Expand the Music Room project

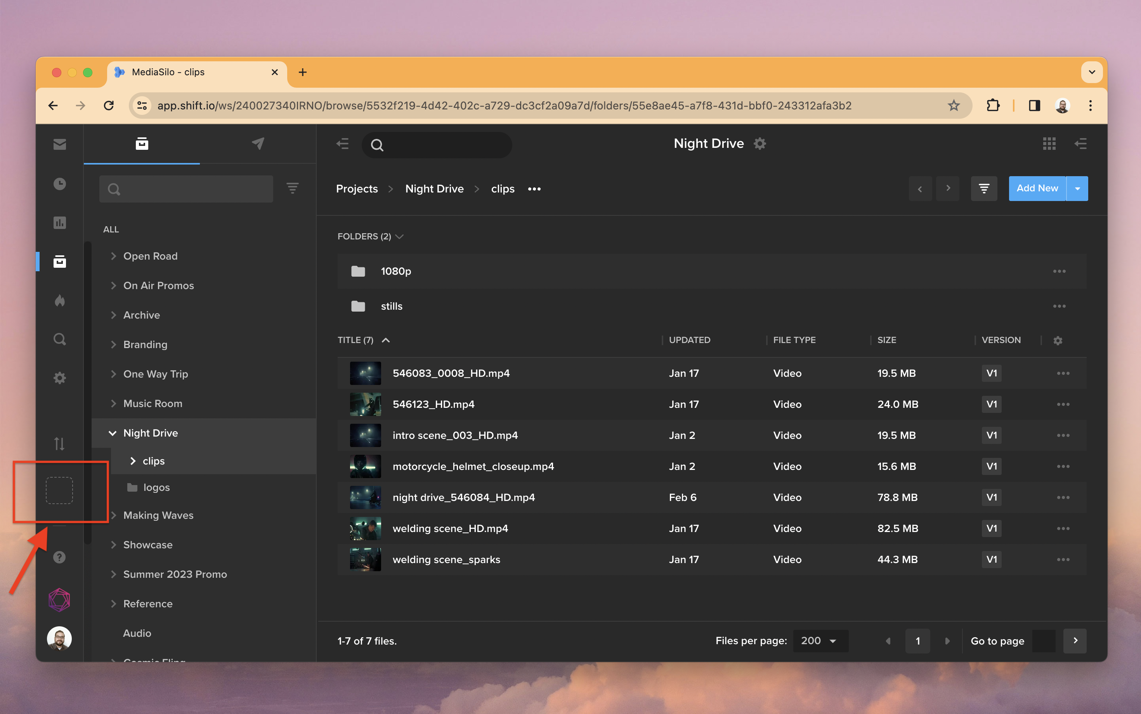(113, 403)
